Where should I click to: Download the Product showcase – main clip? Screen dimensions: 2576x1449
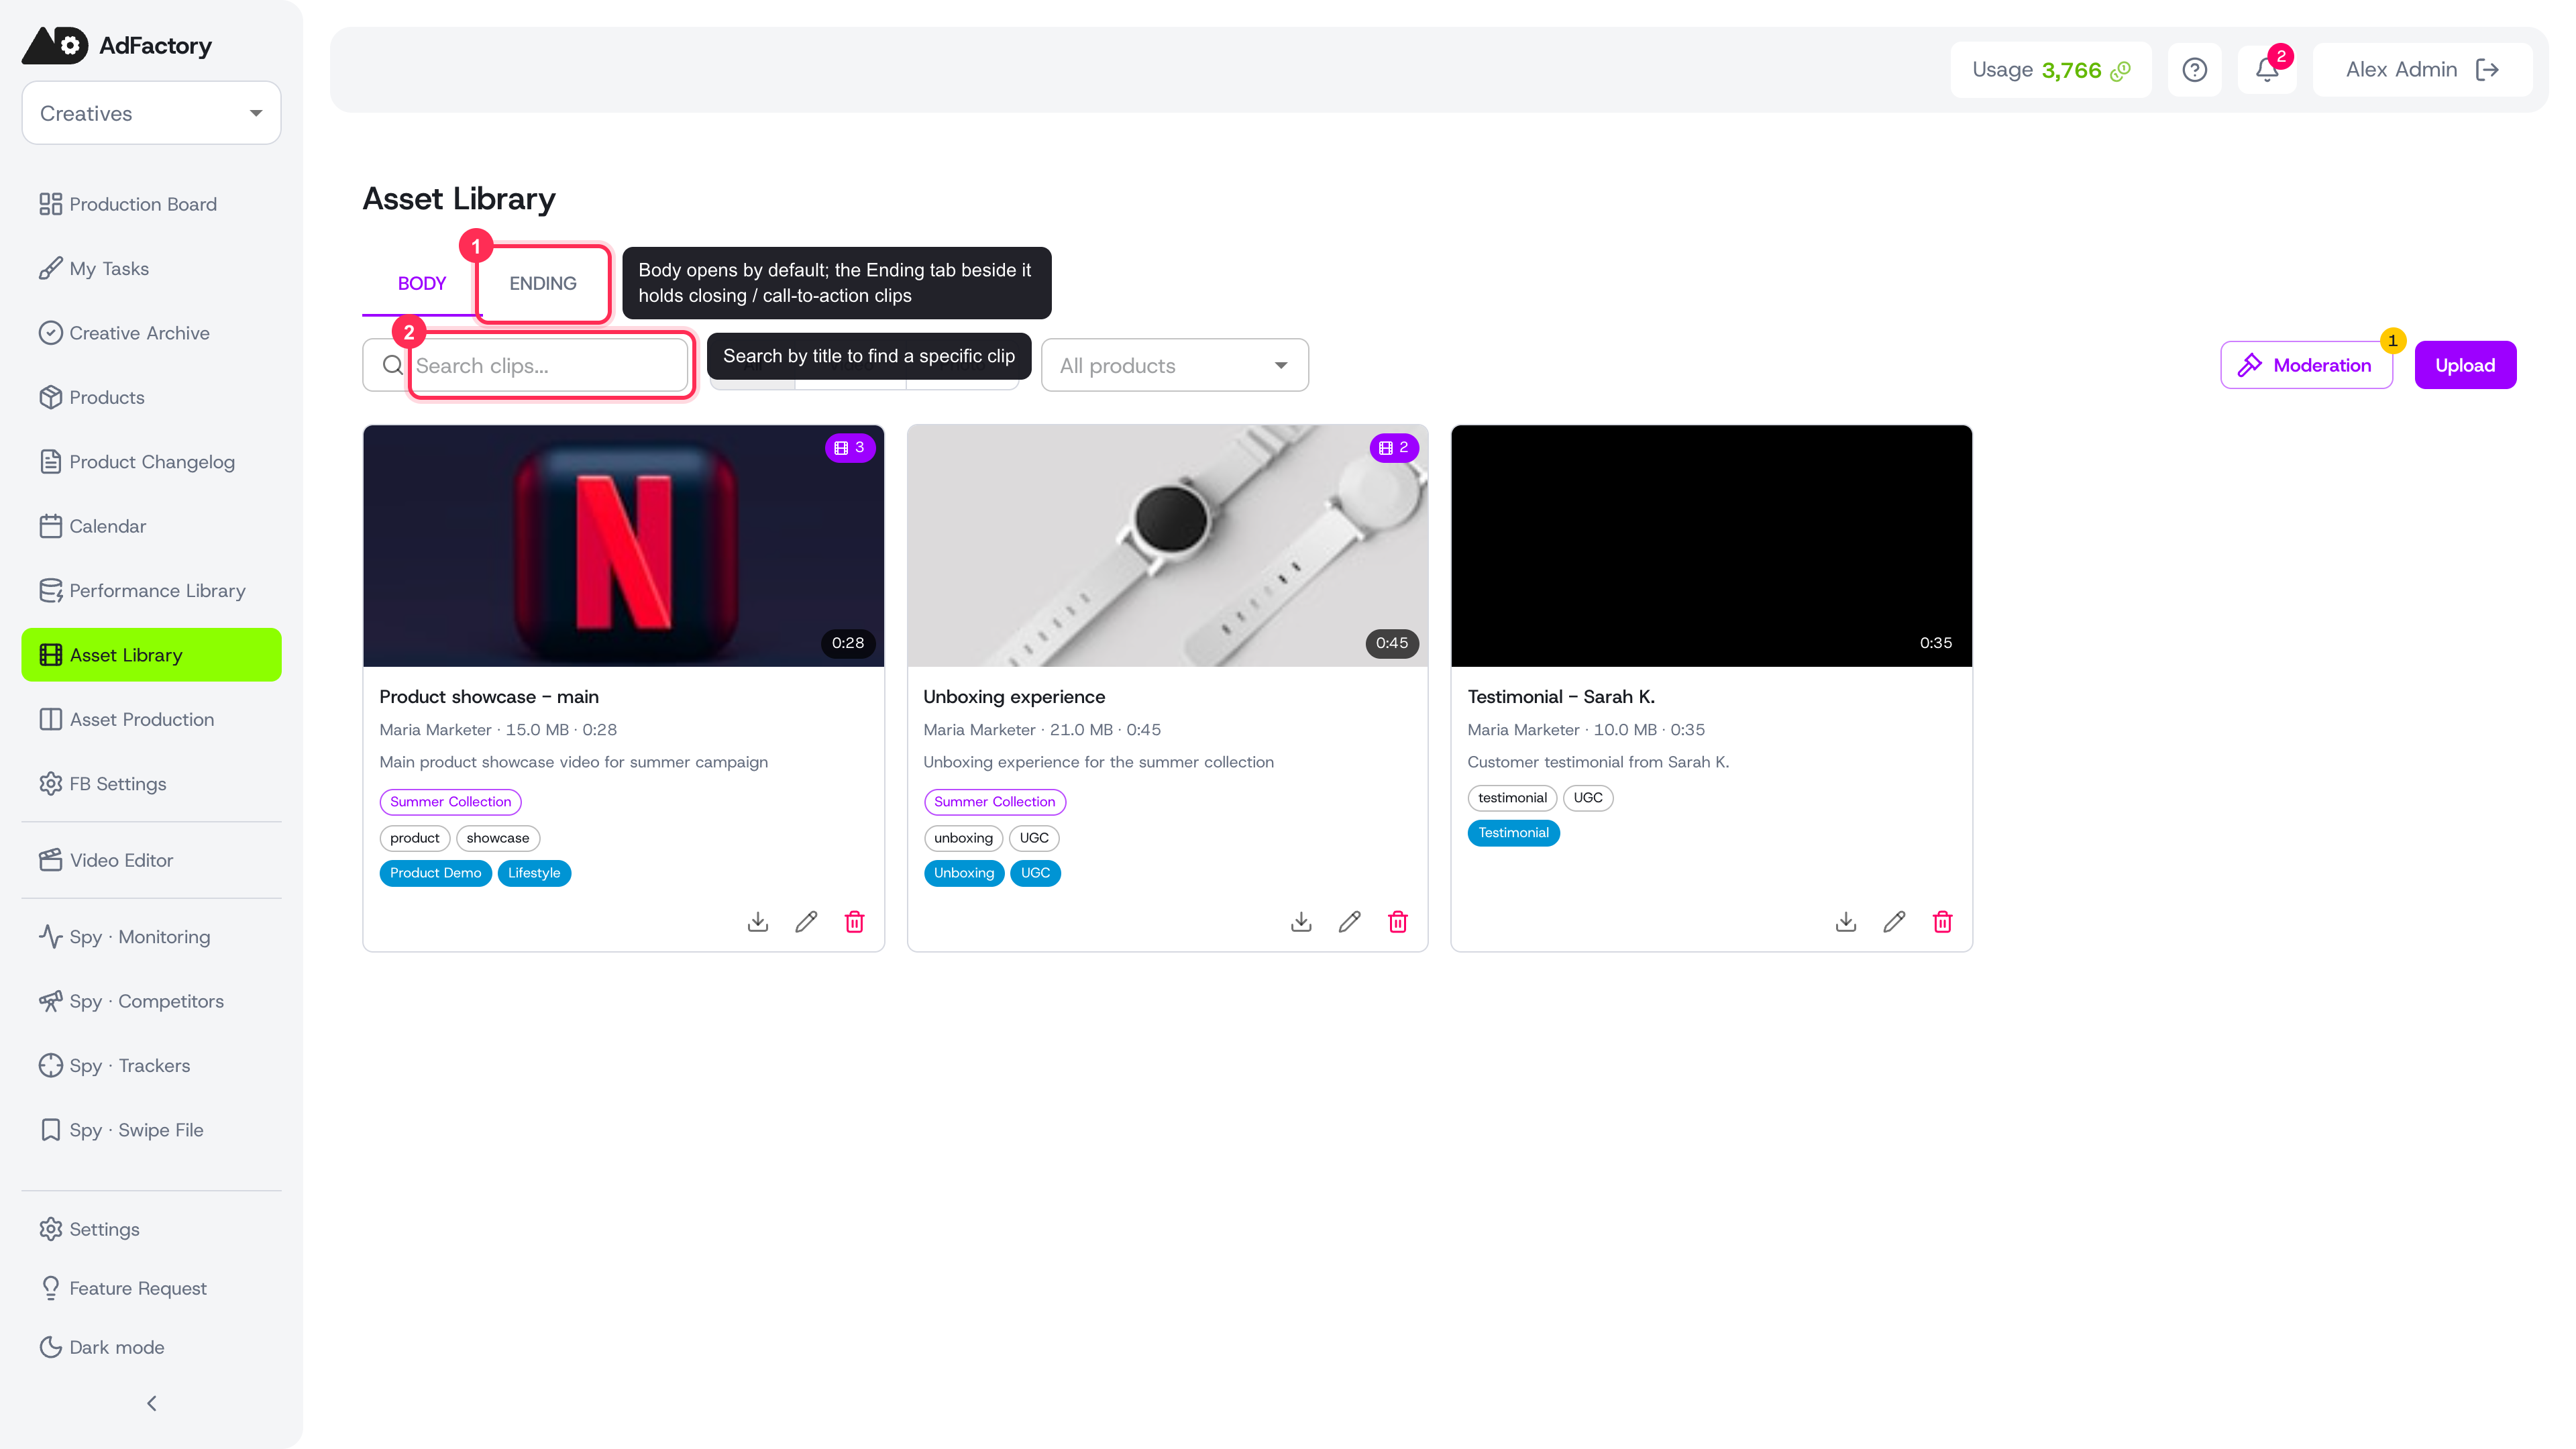click(x=758, y=921)
